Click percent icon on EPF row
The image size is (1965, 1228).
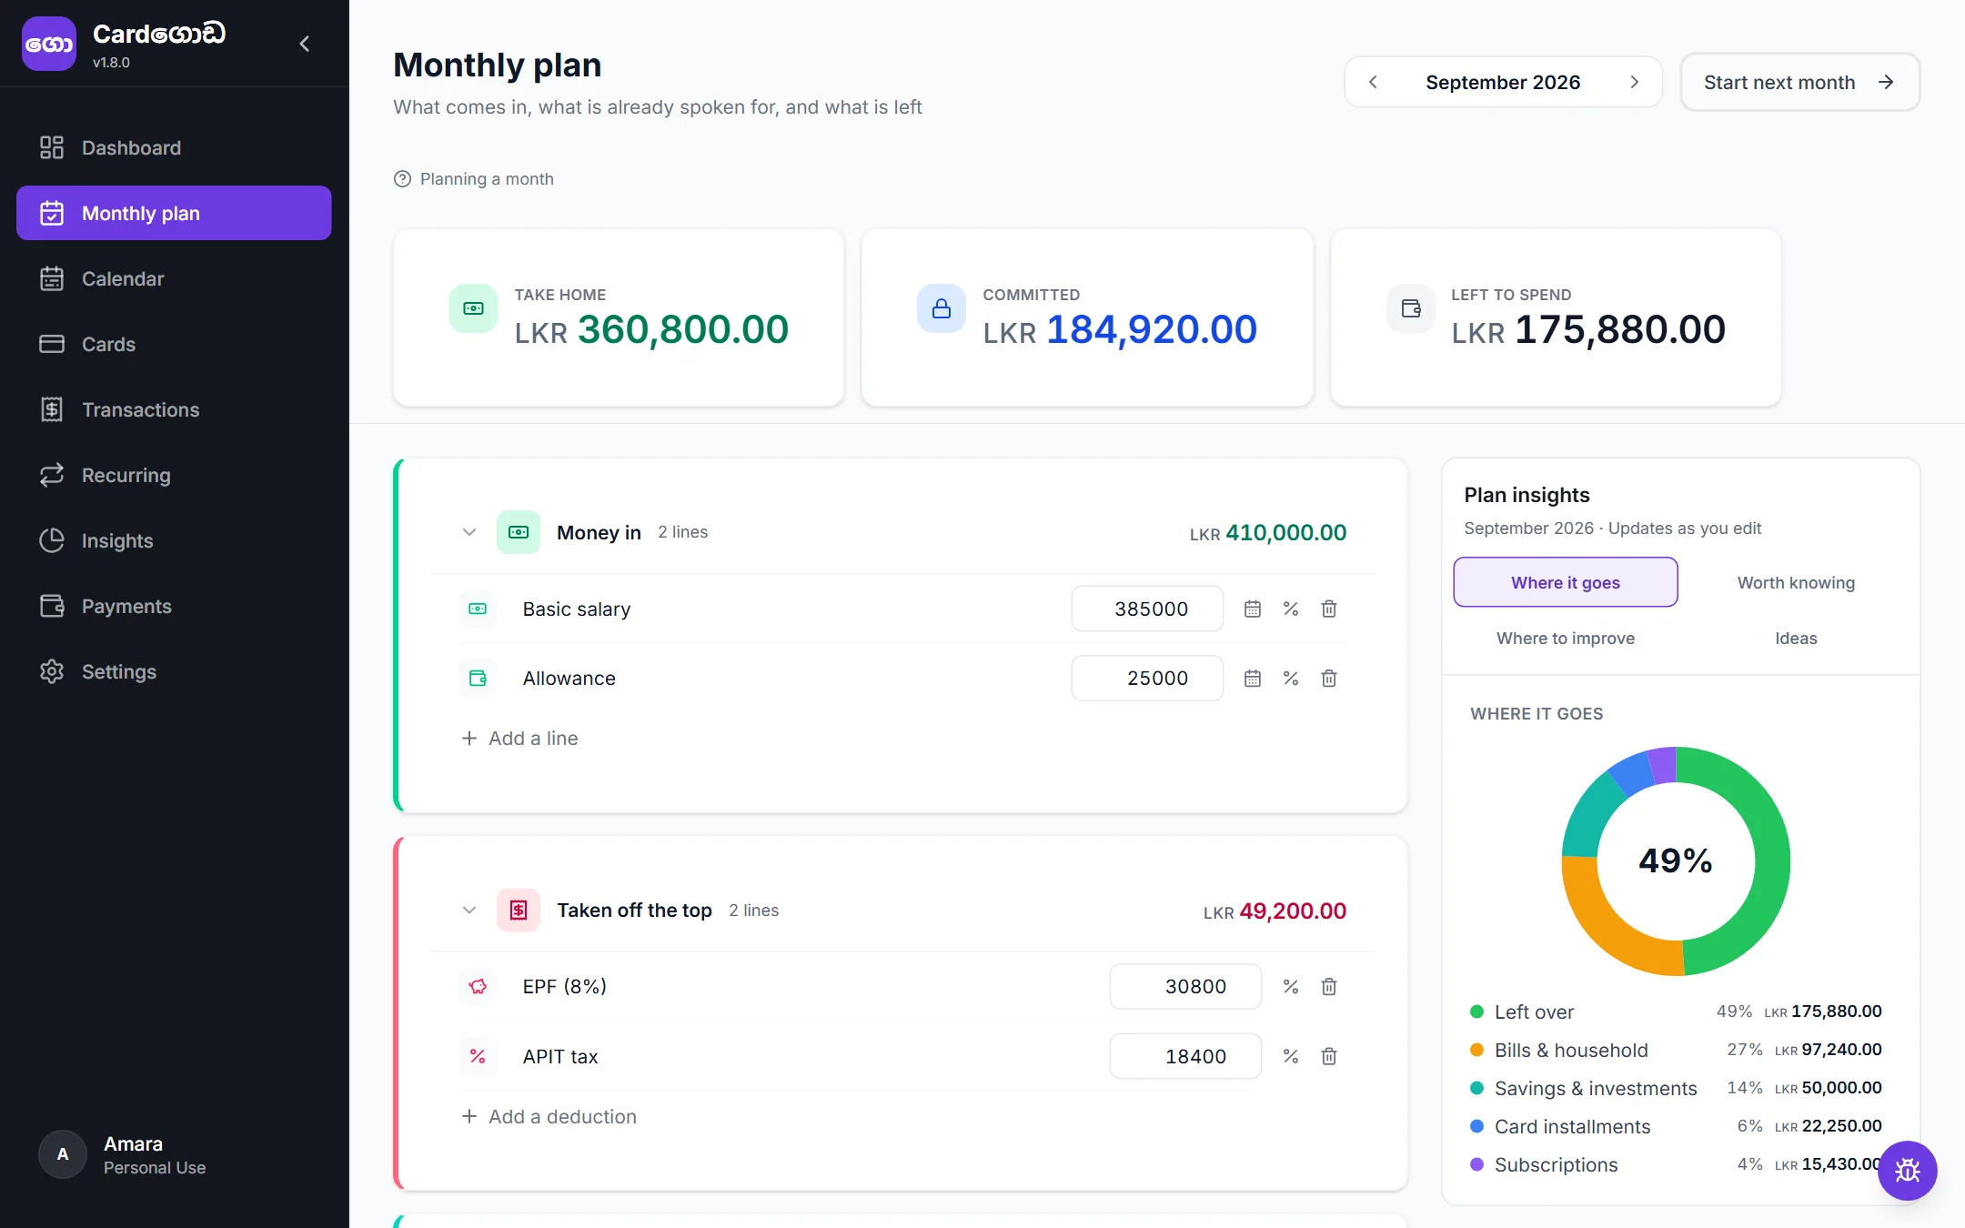(1291, 987)
